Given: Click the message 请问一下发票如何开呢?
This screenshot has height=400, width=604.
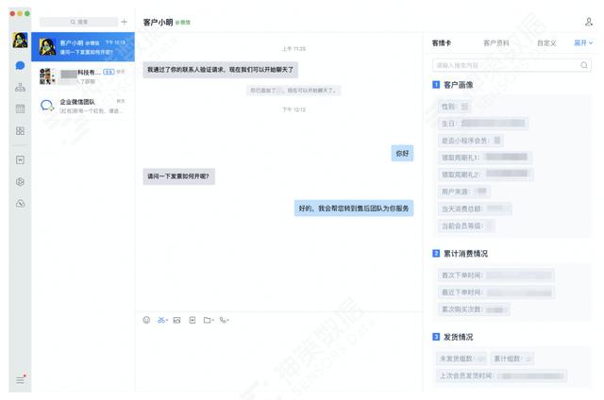Looking at the screenshot, I should [178, 176].
